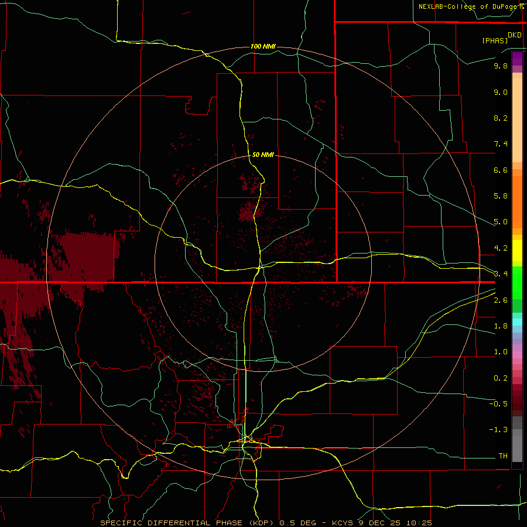This screenshot has width=527, height=527.
Task: Select the 6.6 legend value
Action: click(501, 170)
